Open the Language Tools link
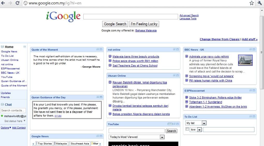This screenshot has height=146, width=264. coord(188,19)
